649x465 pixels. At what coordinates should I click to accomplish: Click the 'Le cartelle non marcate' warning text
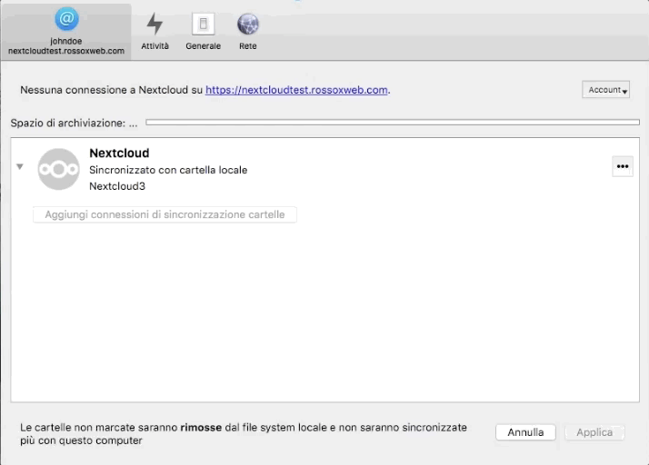tap(244, 434)
